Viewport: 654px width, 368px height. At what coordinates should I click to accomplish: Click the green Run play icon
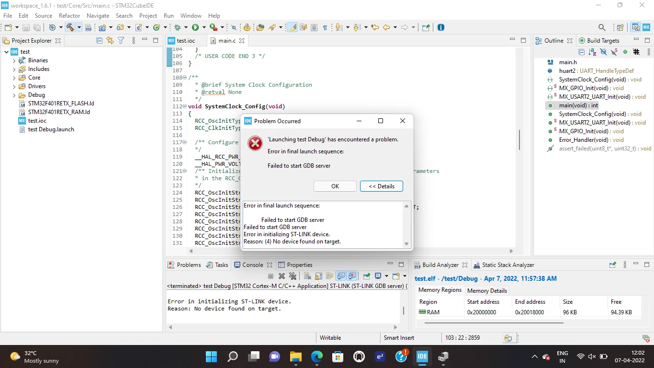(195, 27)
